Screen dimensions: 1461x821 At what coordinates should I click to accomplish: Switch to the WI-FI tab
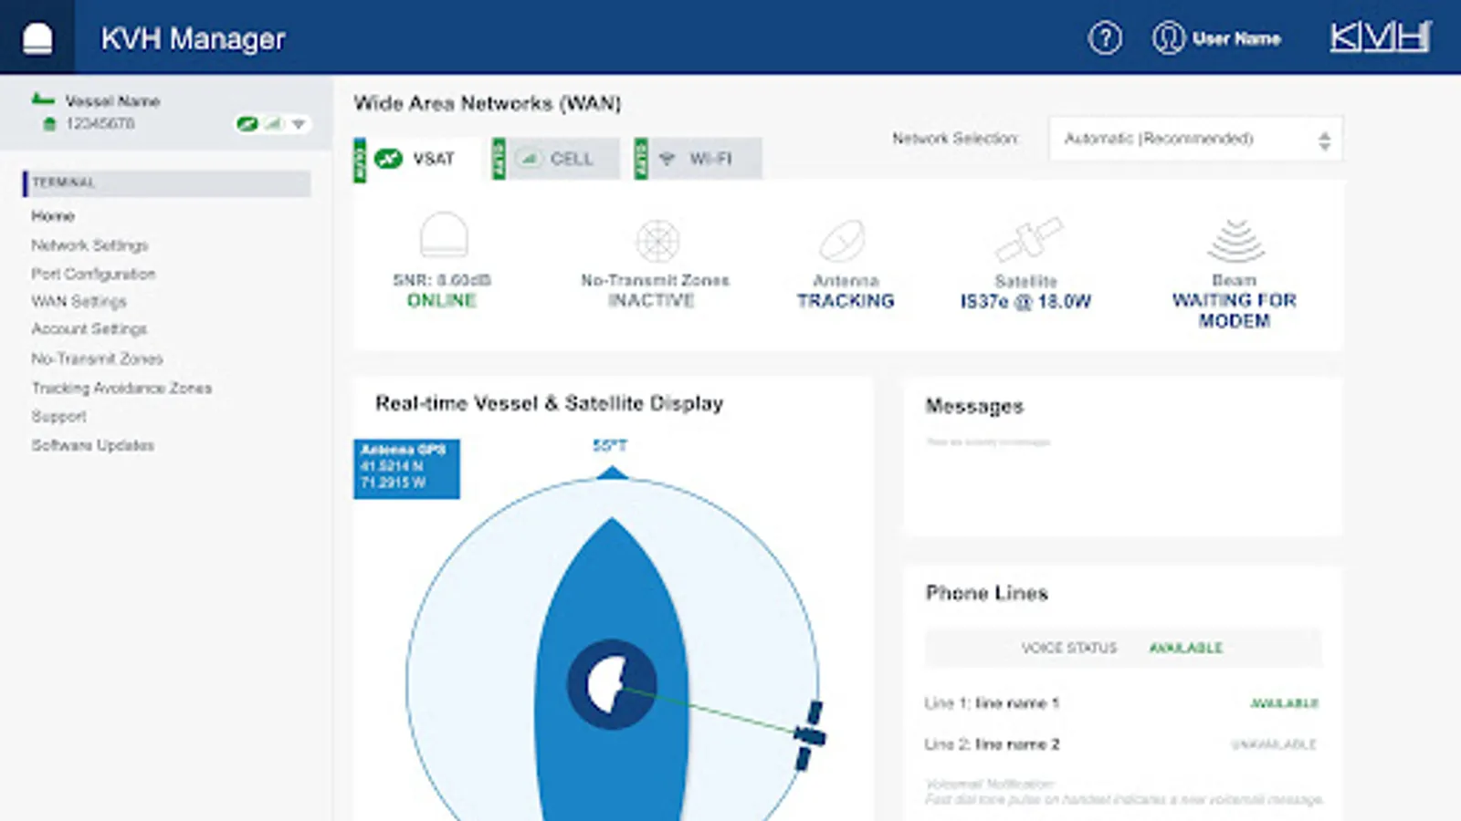tap(698, 159)
